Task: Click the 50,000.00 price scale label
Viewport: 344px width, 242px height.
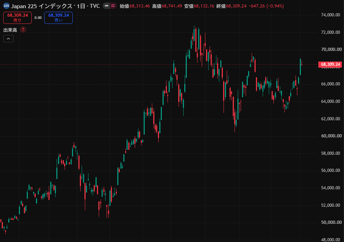Action: click(331, 222)
